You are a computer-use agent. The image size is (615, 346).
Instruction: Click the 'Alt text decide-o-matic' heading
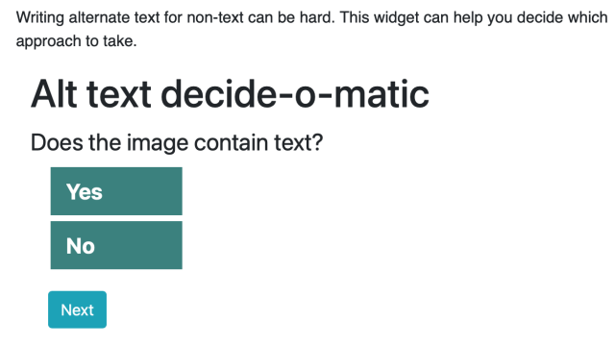point(230,94)
